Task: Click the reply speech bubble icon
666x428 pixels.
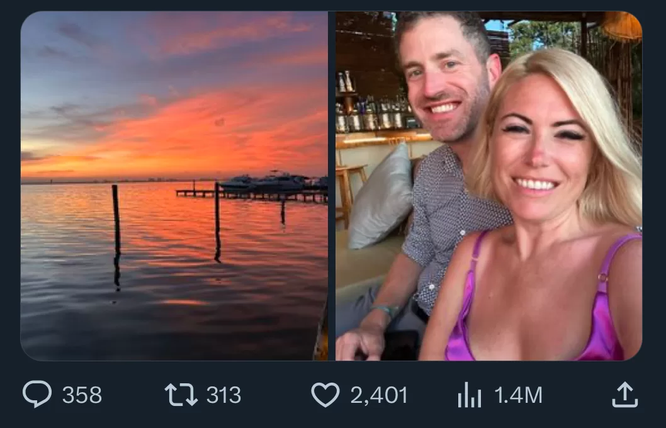Action: pyautogui.click(x=37, y=395)
